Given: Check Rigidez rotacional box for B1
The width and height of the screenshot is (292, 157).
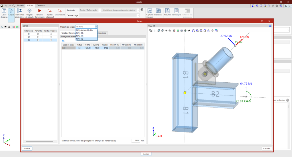Looking at the screenshot, I should [x=51, y=34].
